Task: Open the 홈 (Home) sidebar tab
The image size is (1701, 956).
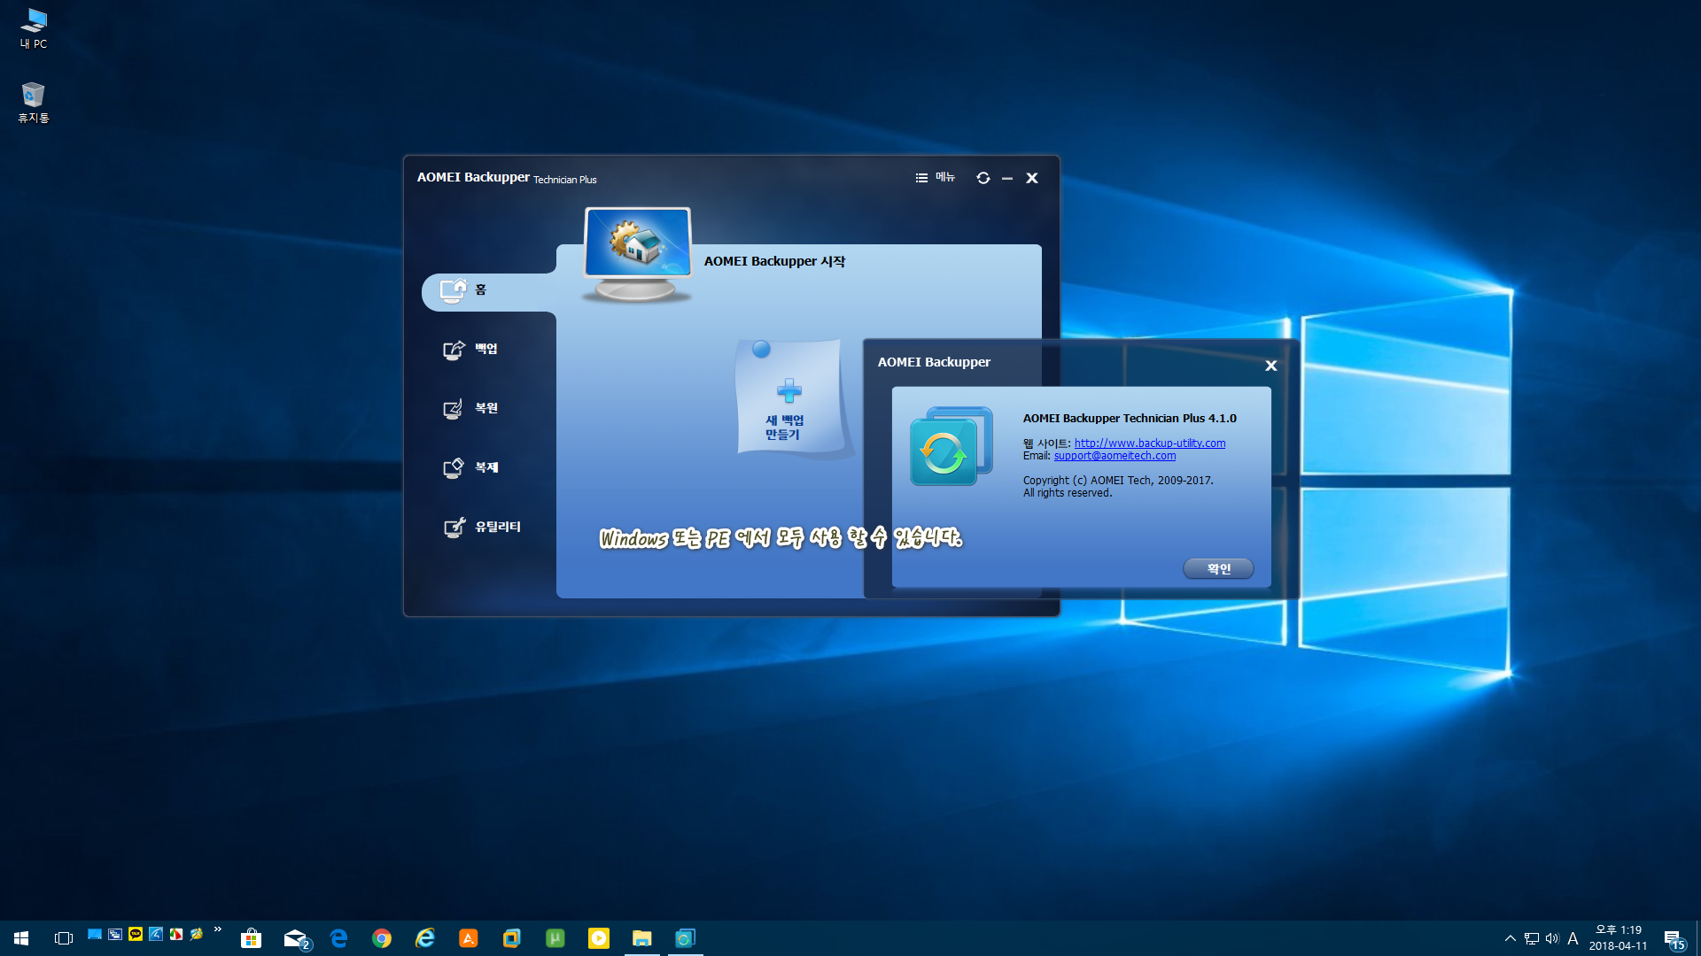Action: (489, 290)
